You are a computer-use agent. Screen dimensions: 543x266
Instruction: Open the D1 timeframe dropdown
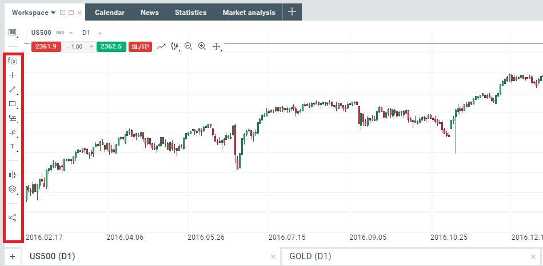coord(100,33)
